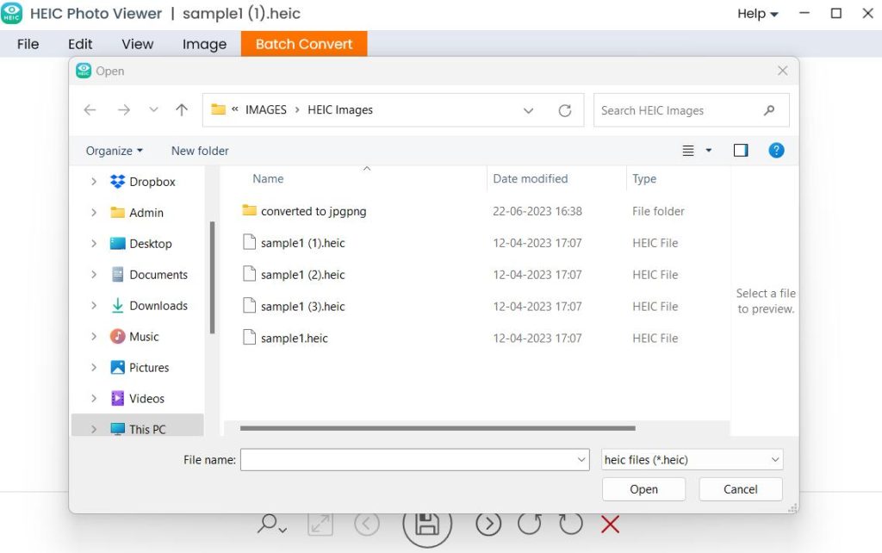882x553 pixels.
Task: Delete the image with red X icon
Action: pos(610,525)
